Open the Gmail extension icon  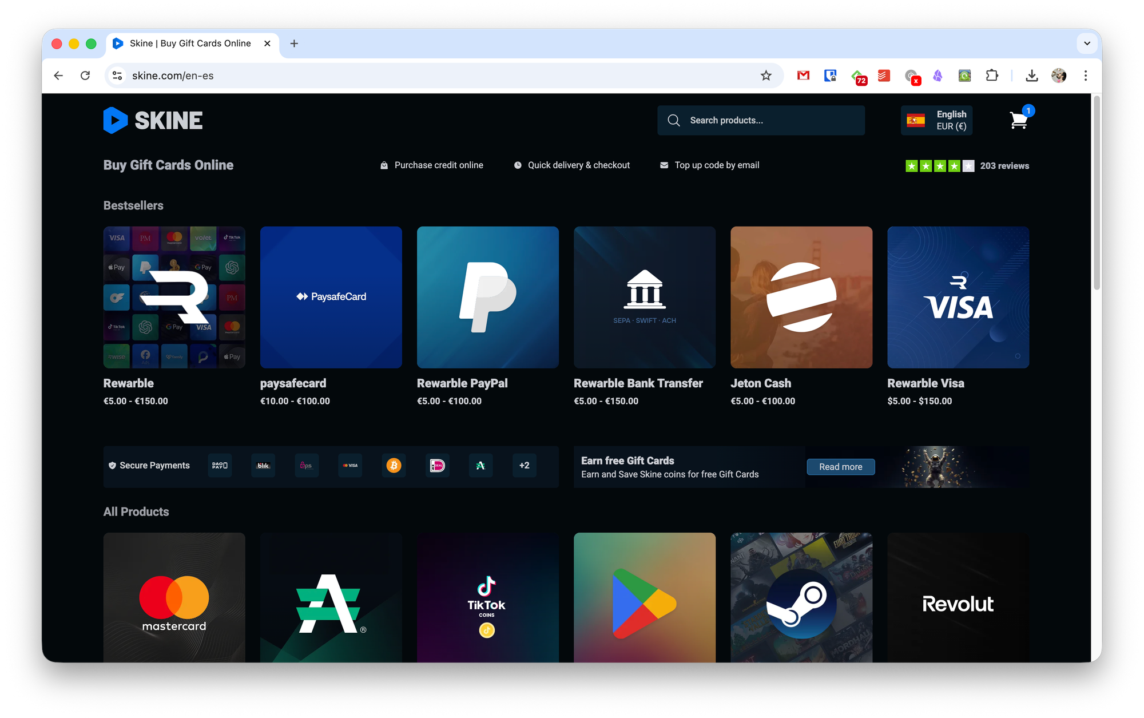(x=803, y=76)
